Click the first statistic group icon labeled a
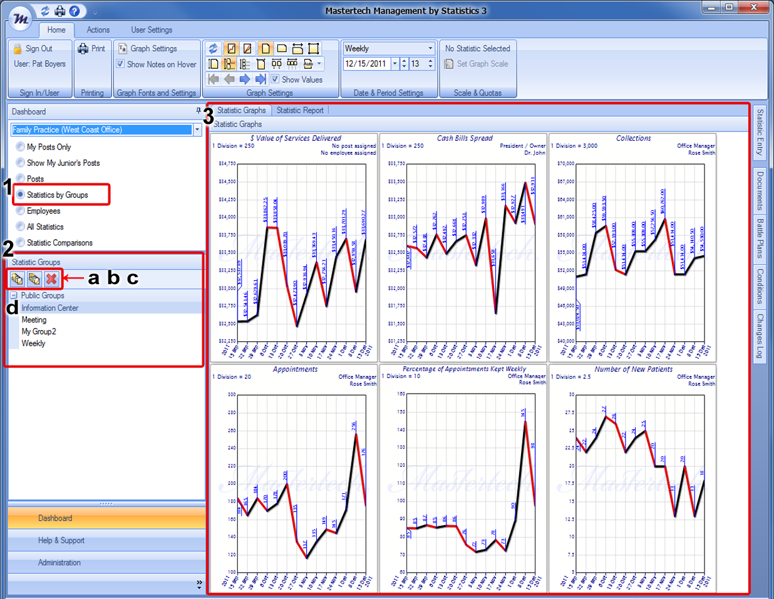 (17, 279)
